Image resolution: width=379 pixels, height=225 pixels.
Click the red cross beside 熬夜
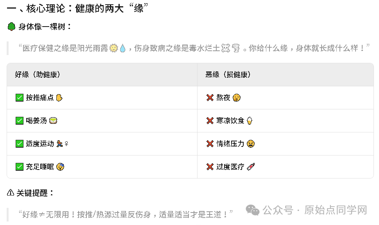210,98
